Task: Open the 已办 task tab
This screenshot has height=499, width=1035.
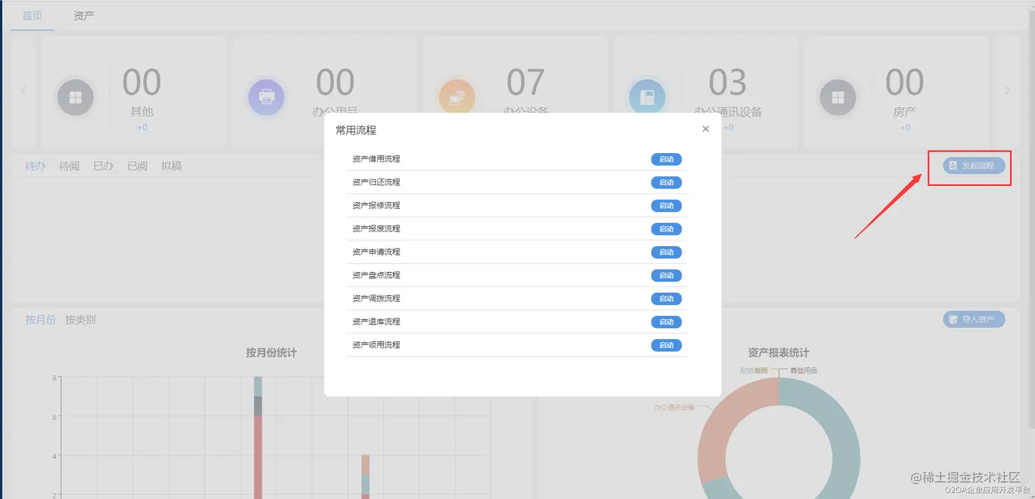Action: tap(103, 165)
